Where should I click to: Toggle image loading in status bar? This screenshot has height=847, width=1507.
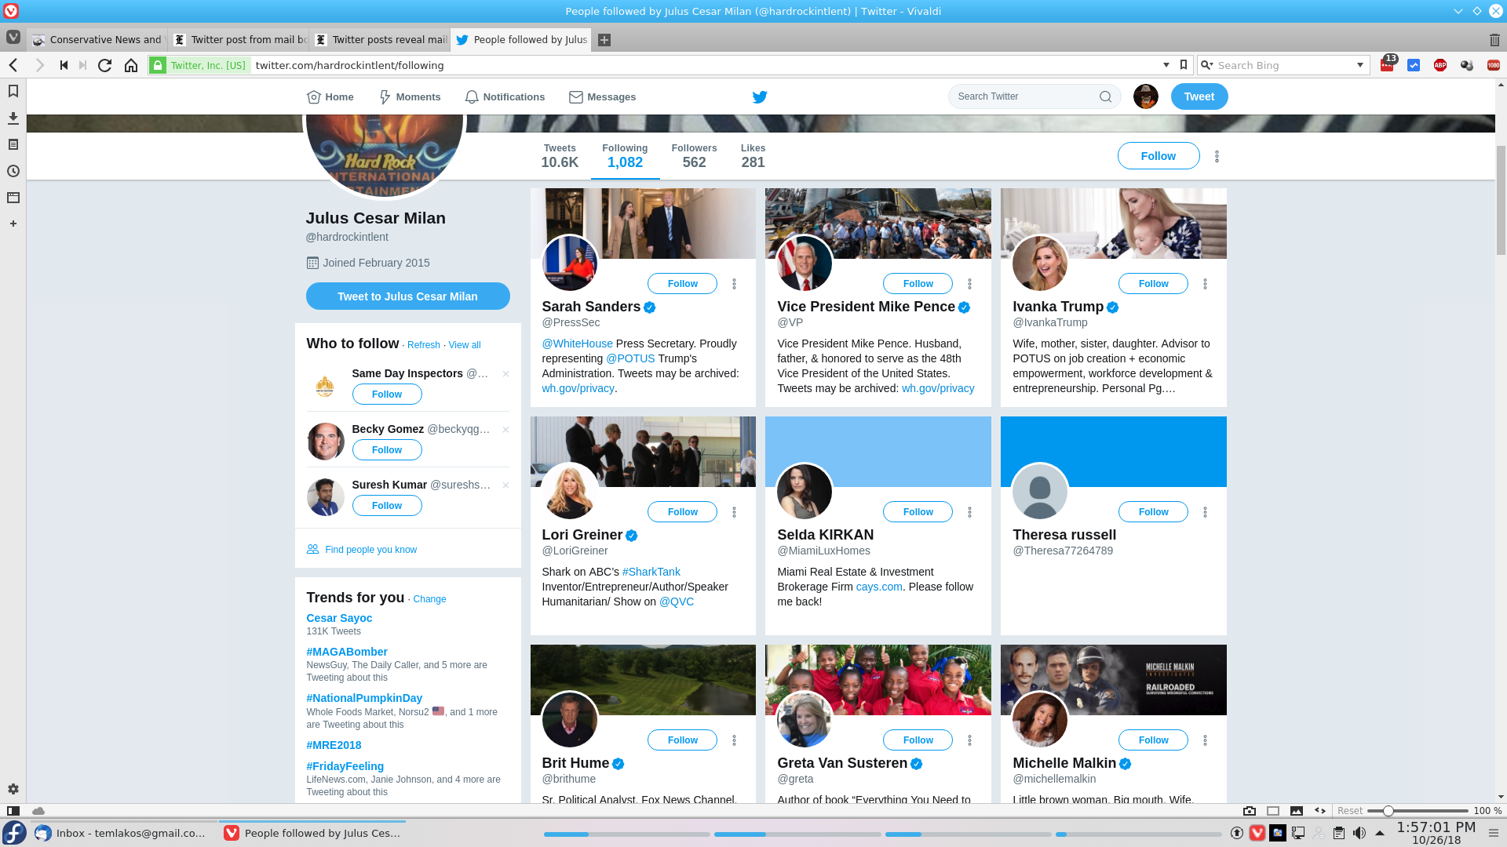tap(1297, 811)
